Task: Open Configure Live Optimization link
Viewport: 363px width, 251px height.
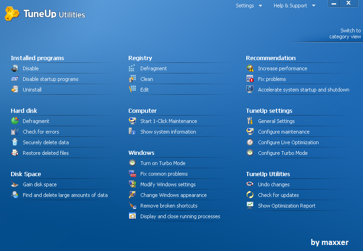Action: click(288, 142)
